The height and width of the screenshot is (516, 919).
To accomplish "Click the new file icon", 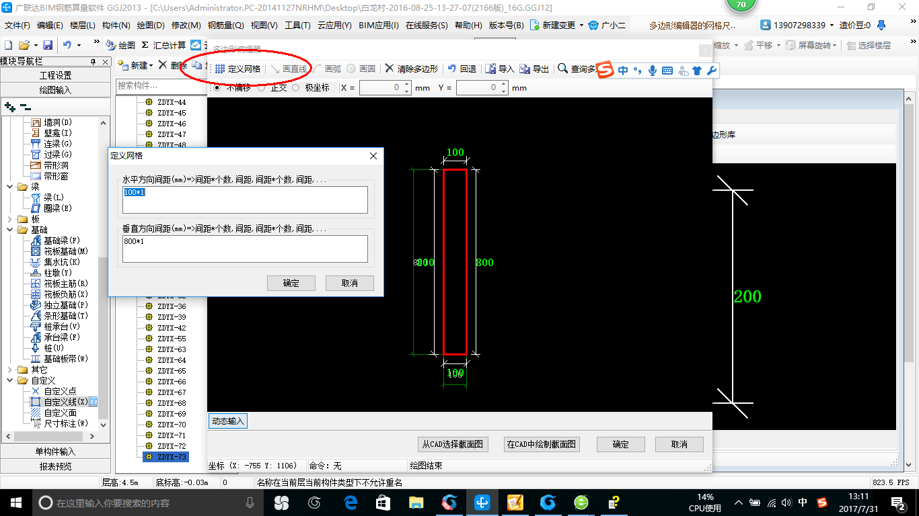I will (x=9, y=45).
